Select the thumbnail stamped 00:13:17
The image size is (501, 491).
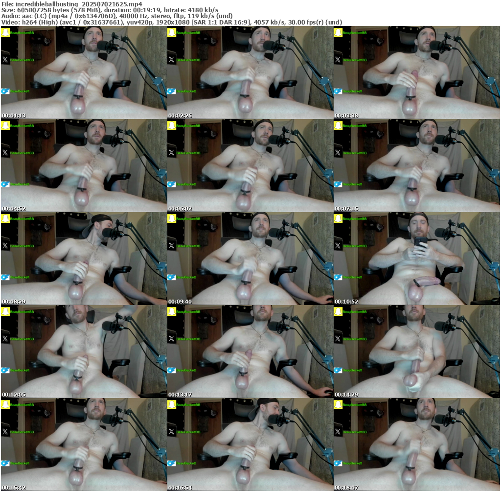tap(250, 351)
